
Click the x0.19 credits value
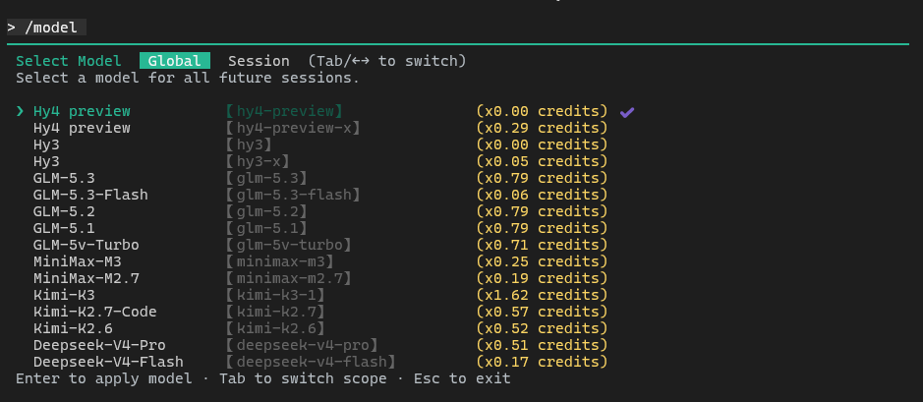[x=543, y=278]
